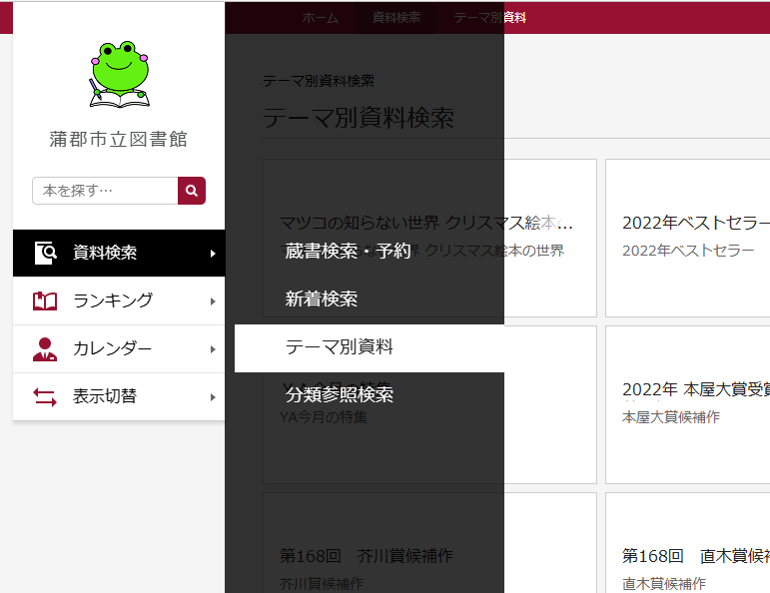770x593 pixels.
Task: Open the 2022年ベストセラー theme card
Action: 687,238
